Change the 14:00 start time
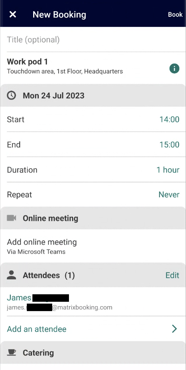 tap(169, 119)
